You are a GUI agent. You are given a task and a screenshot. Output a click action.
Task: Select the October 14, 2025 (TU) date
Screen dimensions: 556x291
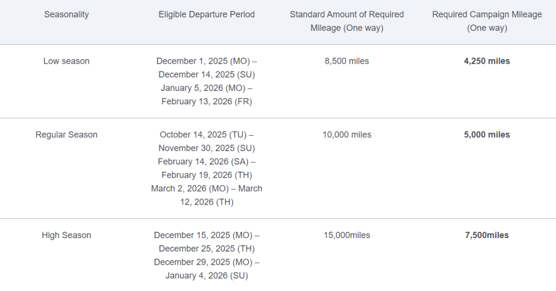tap(203, 135)
